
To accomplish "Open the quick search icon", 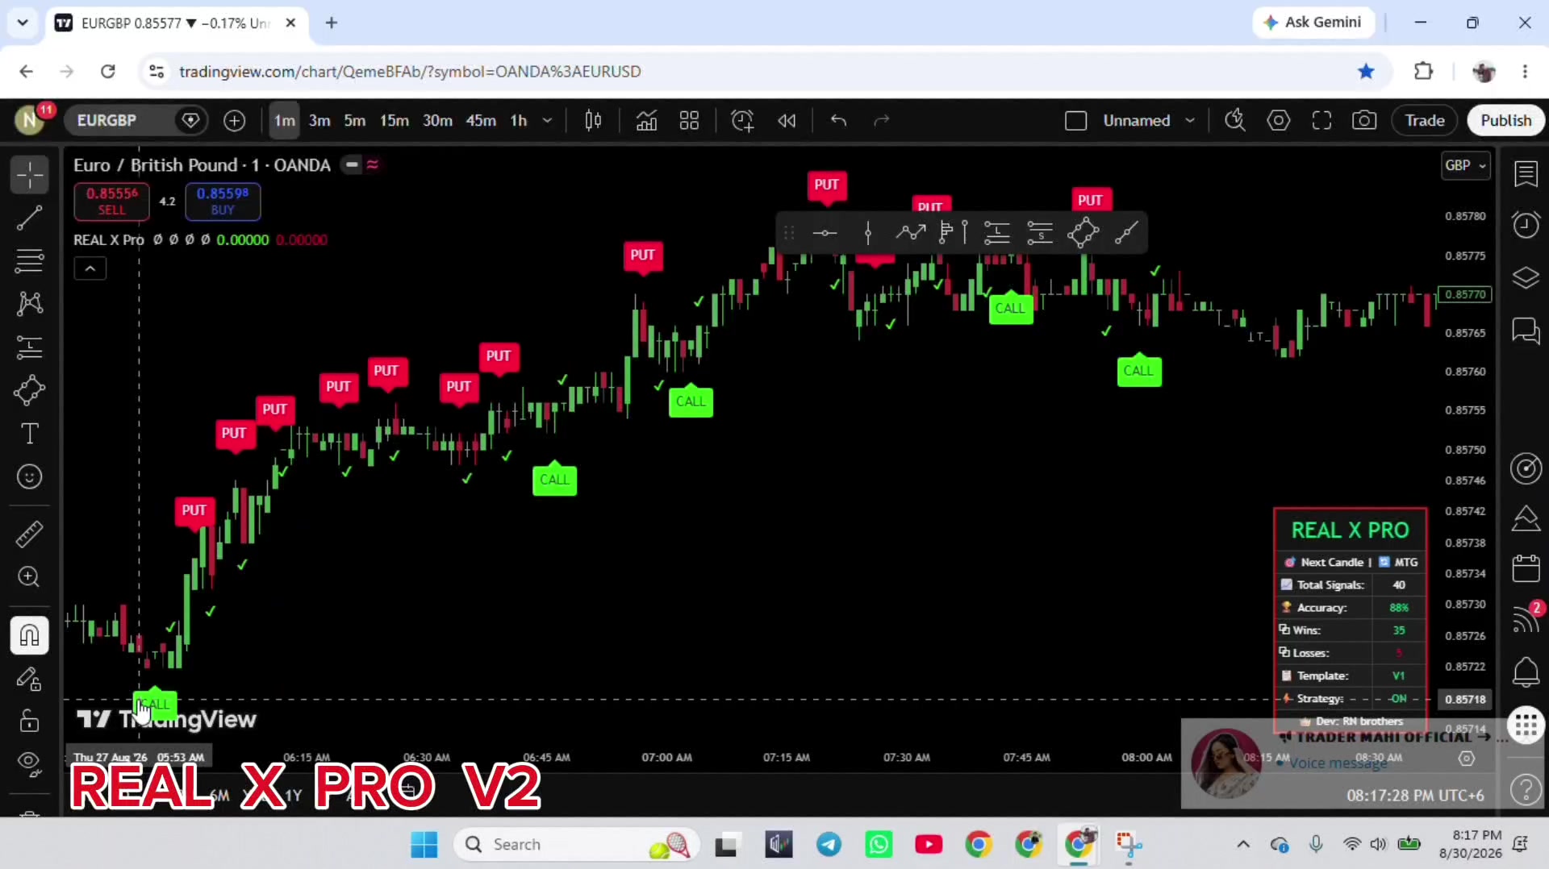I will coord(1235,120).
